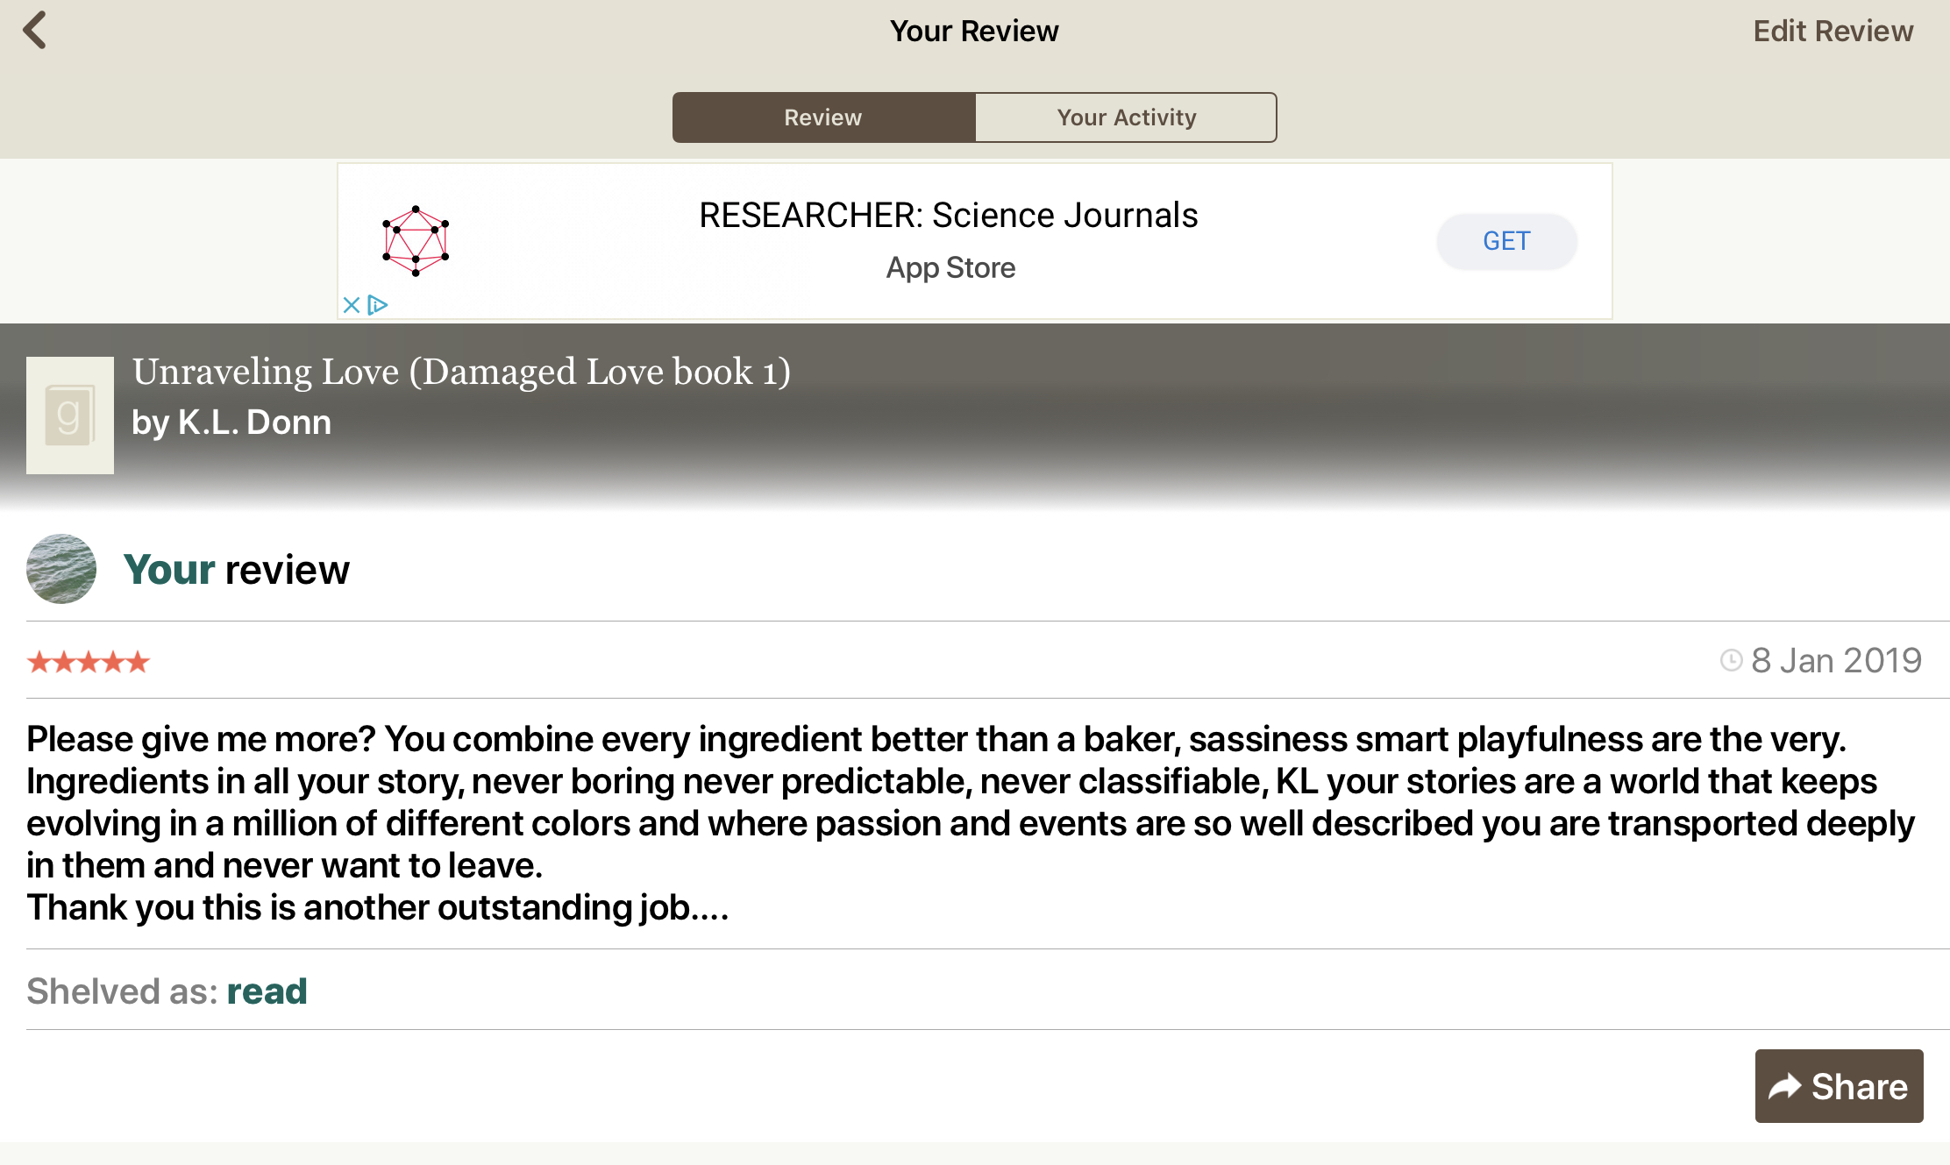The width and height of the screenshot is (1950, 1165).
Task: Click the RESEARCHER: Science Journals ad title
Action: [x=948, y=216]
